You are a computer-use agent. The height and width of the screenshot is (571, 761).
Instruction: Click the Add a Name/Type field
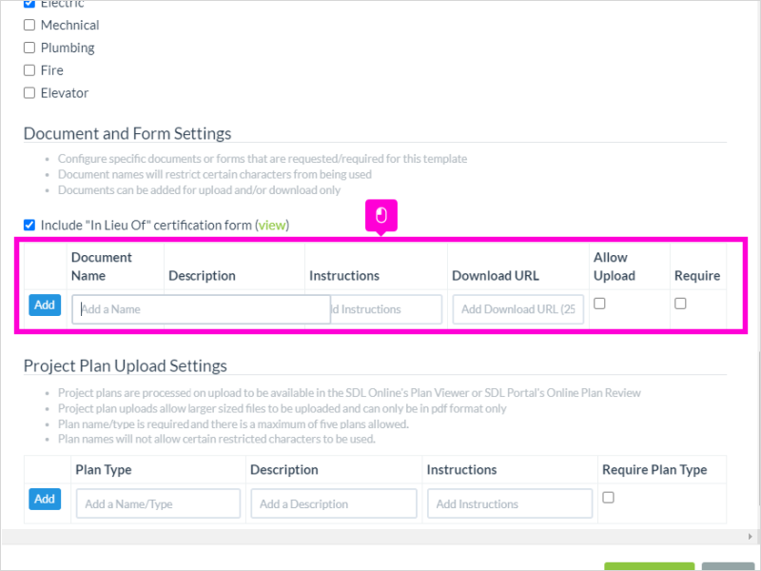158,503
